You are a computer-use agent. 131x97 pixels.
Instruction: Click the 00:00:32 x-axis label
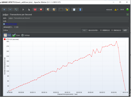click(68, 92)
